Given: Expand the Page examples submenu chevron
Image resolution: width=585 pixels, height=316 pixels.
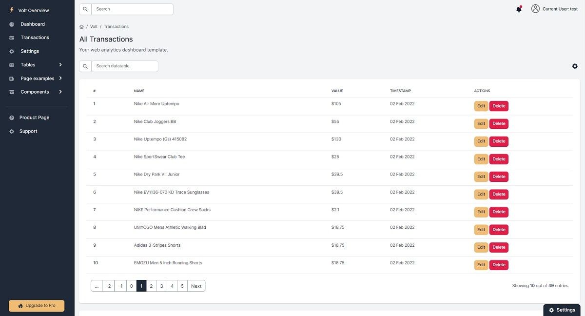Looking at the screenshot, I should coord(60,78).
